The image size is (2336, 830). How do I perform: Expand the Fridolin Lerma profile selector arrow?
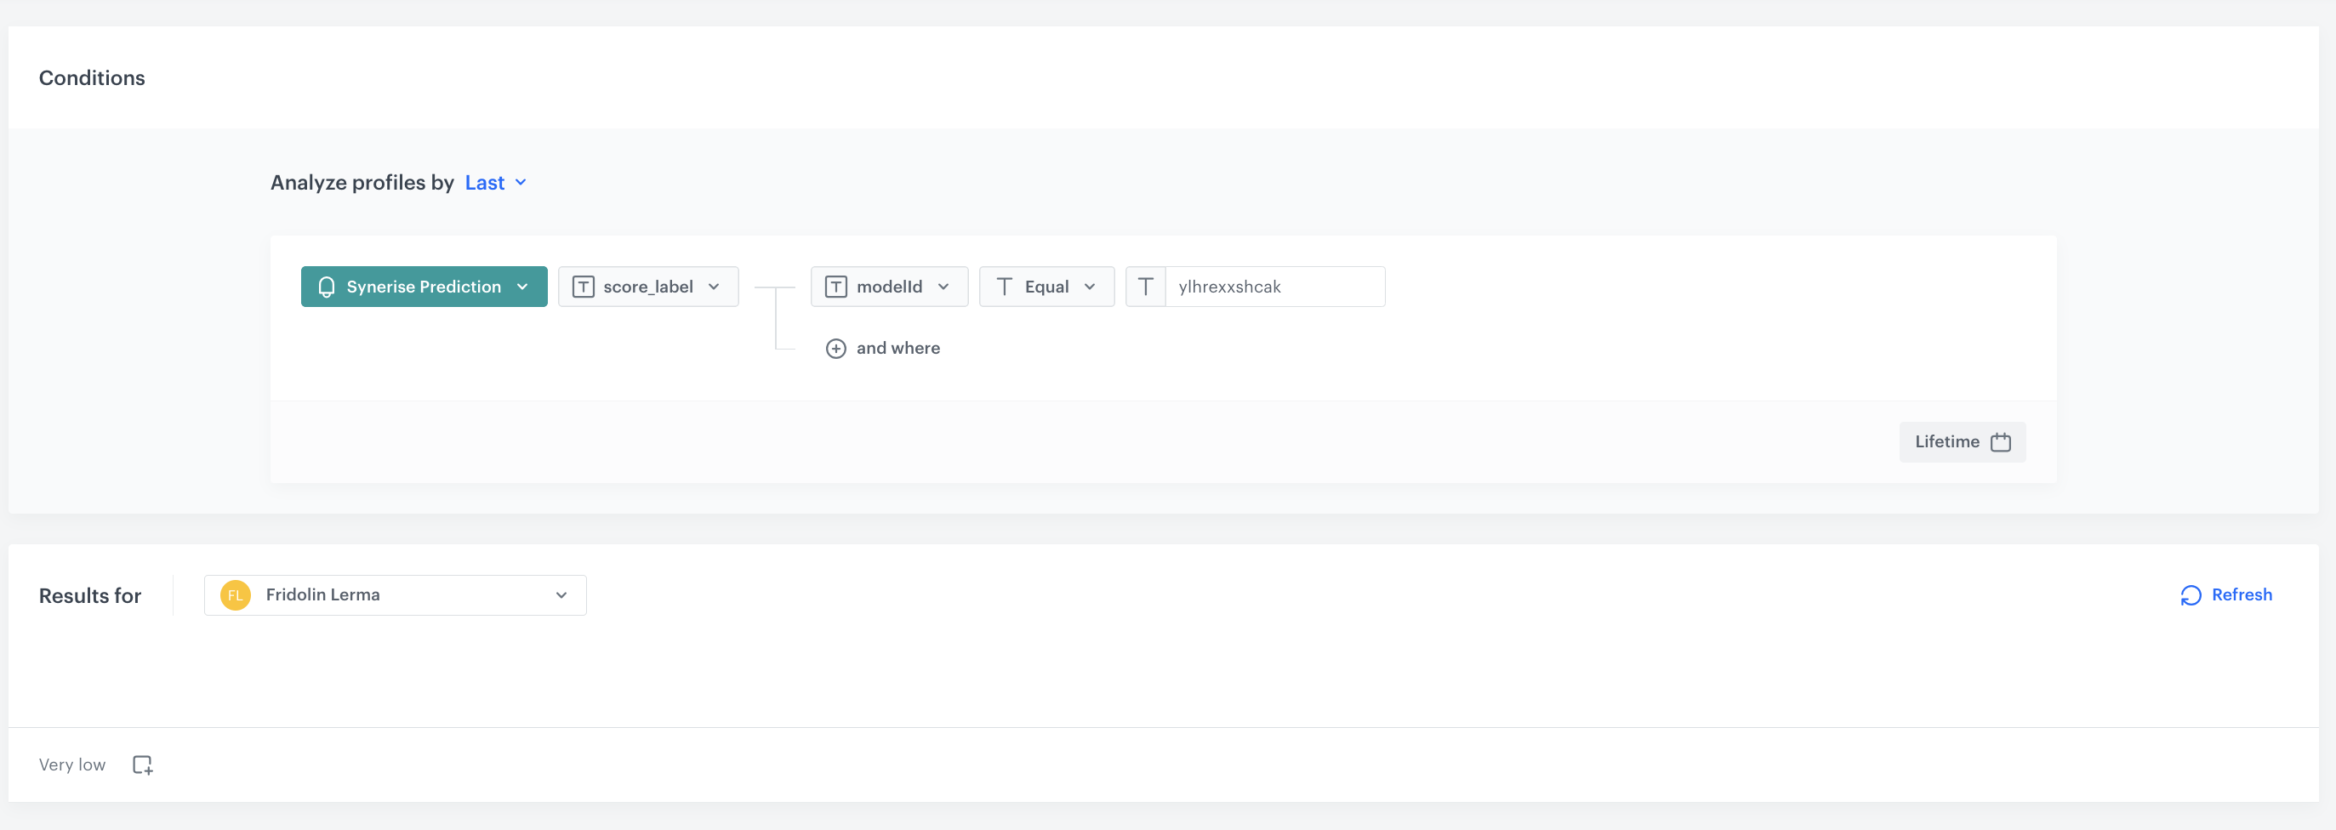(x=561, y=595)
